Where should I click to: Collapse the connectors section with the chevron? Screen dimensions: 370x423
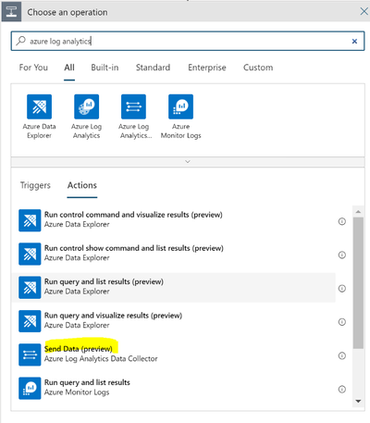coord(188,162)
